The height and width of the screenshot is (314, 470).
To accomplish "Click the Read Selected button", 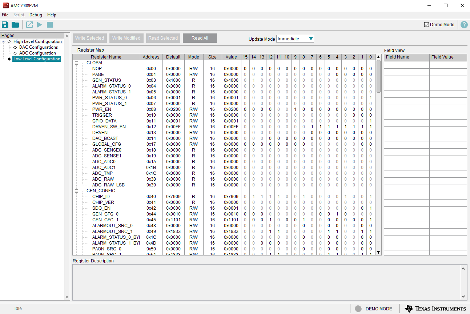I will click(x=163, y=38).
